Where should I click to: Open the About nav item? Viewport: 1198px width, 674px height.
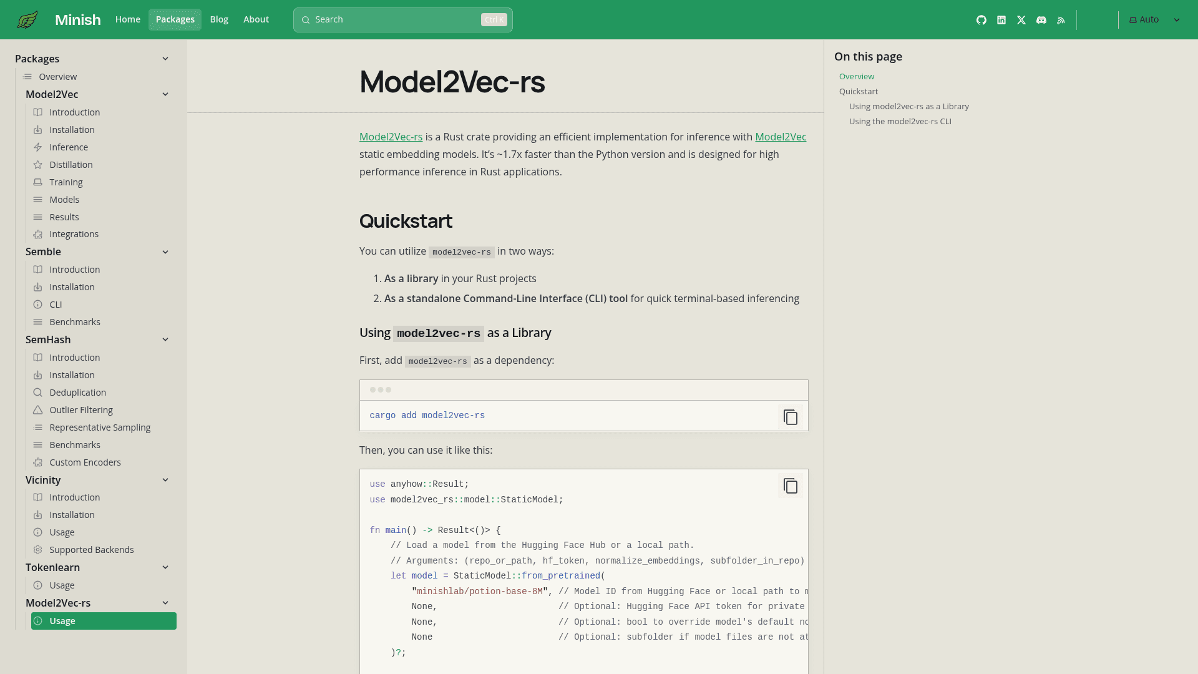point(256,19)
